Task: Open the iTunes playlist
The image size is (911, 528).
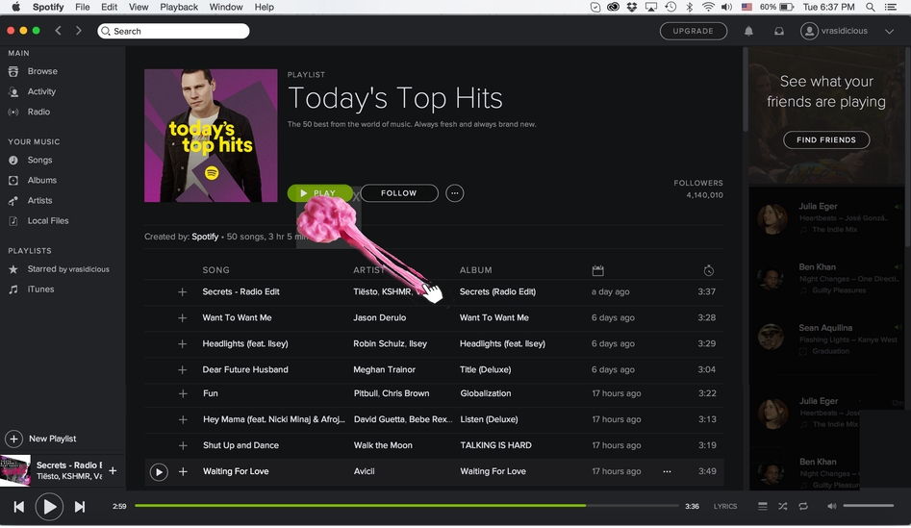Action: [40, 289]
